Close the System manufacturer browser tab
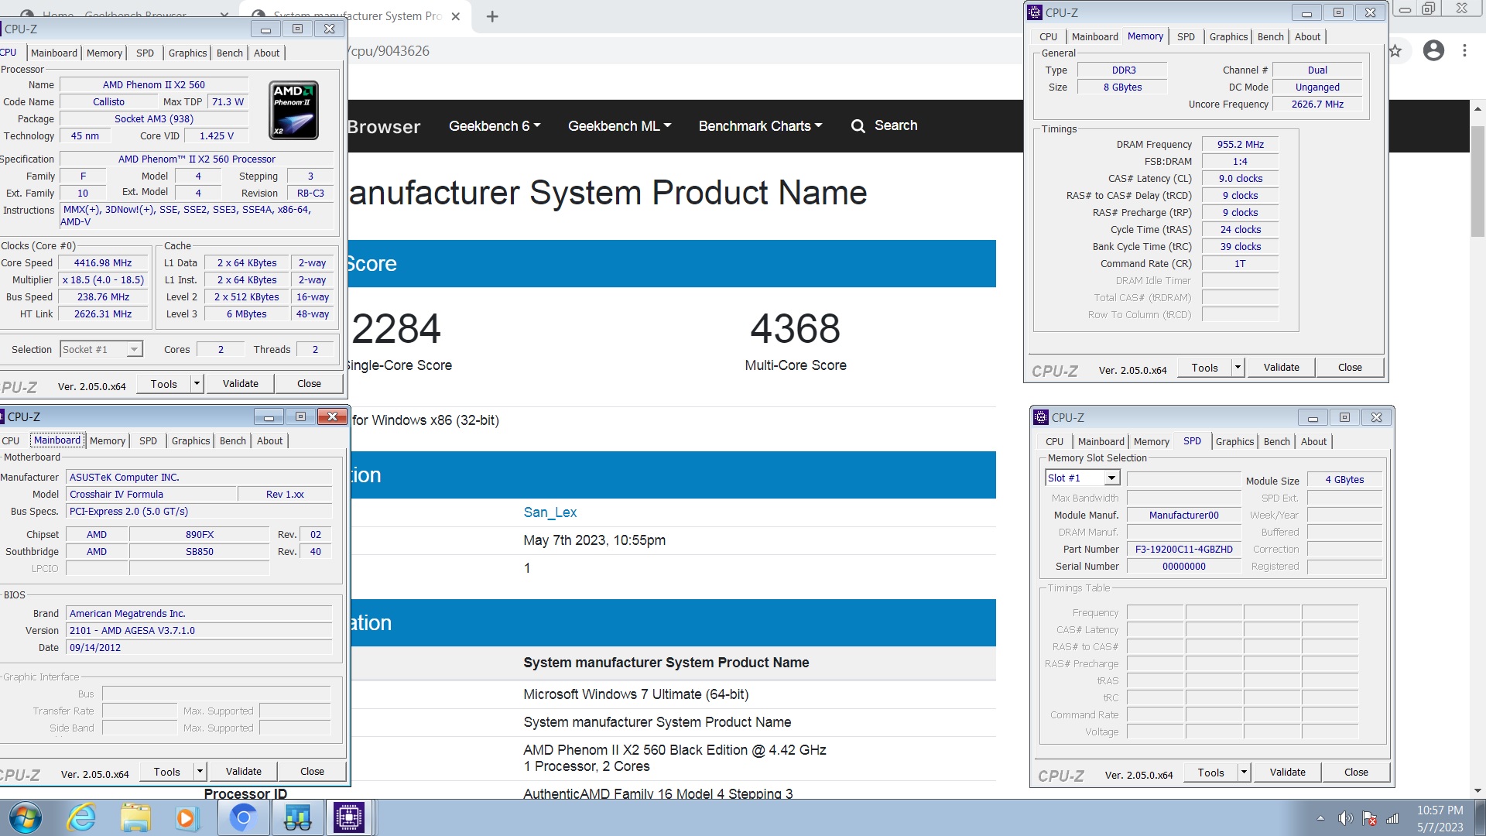Screen dimensions: 1486x836 point(456,16)
